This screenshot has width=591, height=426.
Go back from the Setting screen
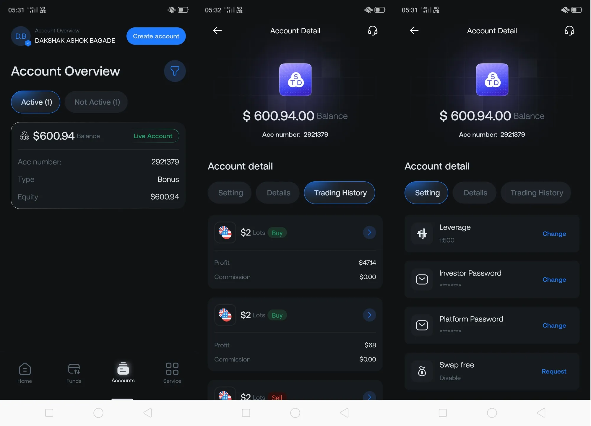(x=414, y=30)
